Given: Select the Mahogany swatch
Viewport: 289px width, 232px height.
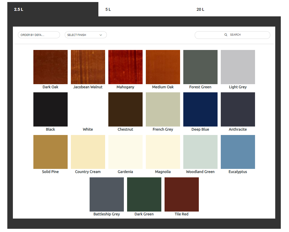Looking at the screenshot, I should pyautogui.click(x=125, y=67).
